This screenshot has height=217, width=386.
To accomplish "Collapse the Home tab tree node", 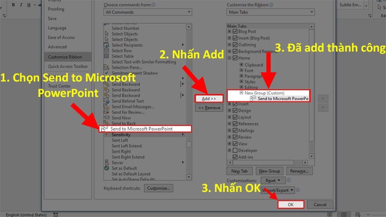I will [229, 58].
